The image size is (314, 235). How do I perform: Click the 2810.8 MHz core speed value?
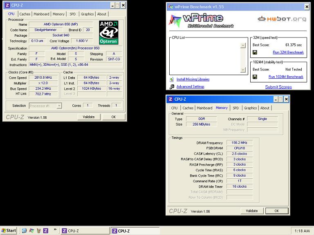(43, 78)
